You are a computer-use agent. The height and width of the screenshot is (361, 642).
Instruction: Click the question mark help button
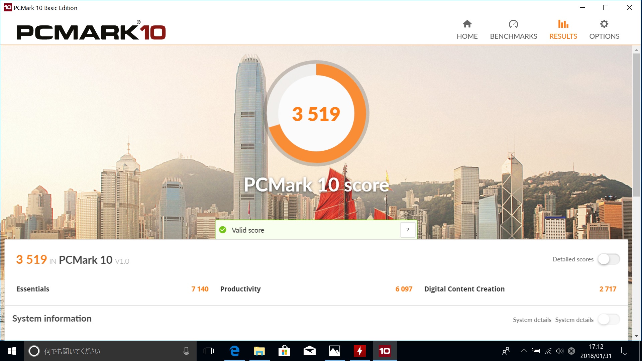(x=408, y=230)
